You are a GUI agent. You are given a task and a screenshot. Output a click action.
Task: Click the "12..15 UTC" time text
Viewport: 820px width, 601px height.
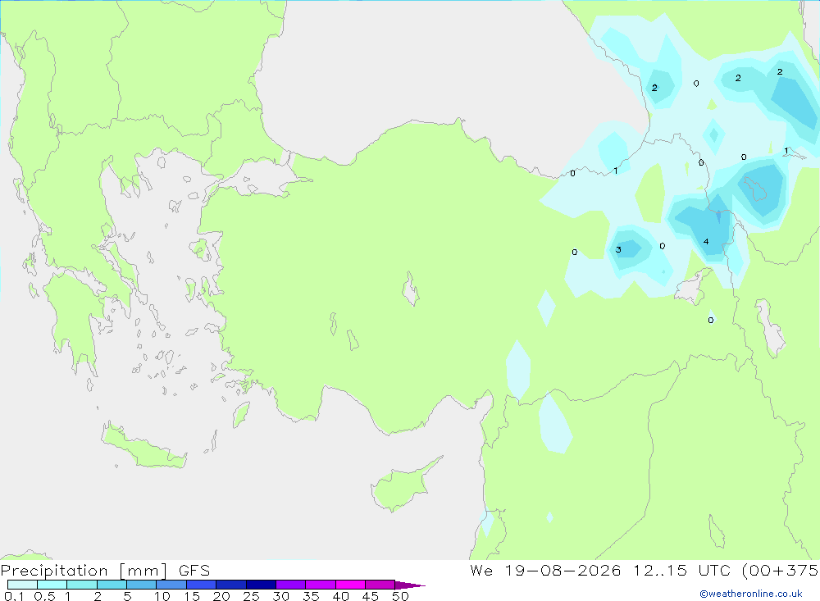pyautogui.click(x=684, y=571)
